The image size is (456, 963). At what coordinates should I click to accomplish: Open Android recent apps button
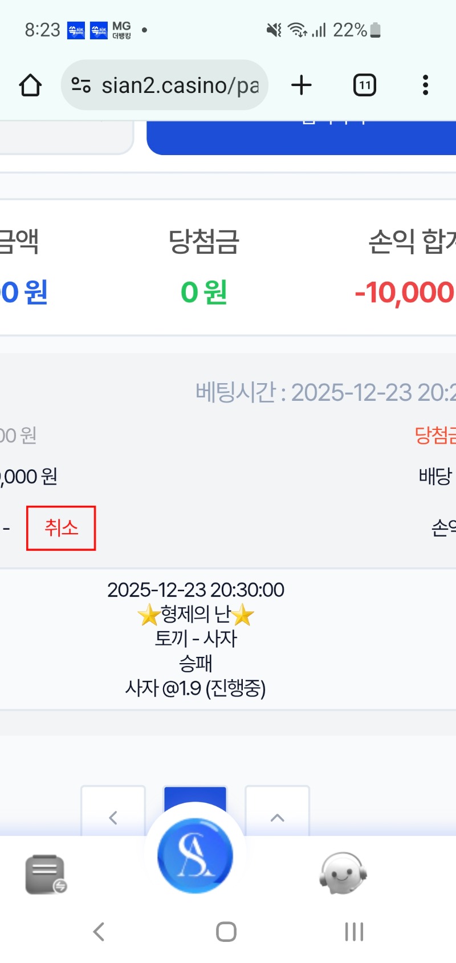pos(354,932)
